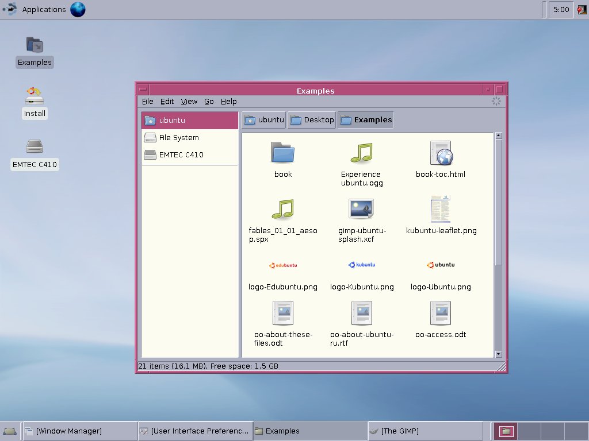Click the show desktop icon in taskbar

pos(9,431)
